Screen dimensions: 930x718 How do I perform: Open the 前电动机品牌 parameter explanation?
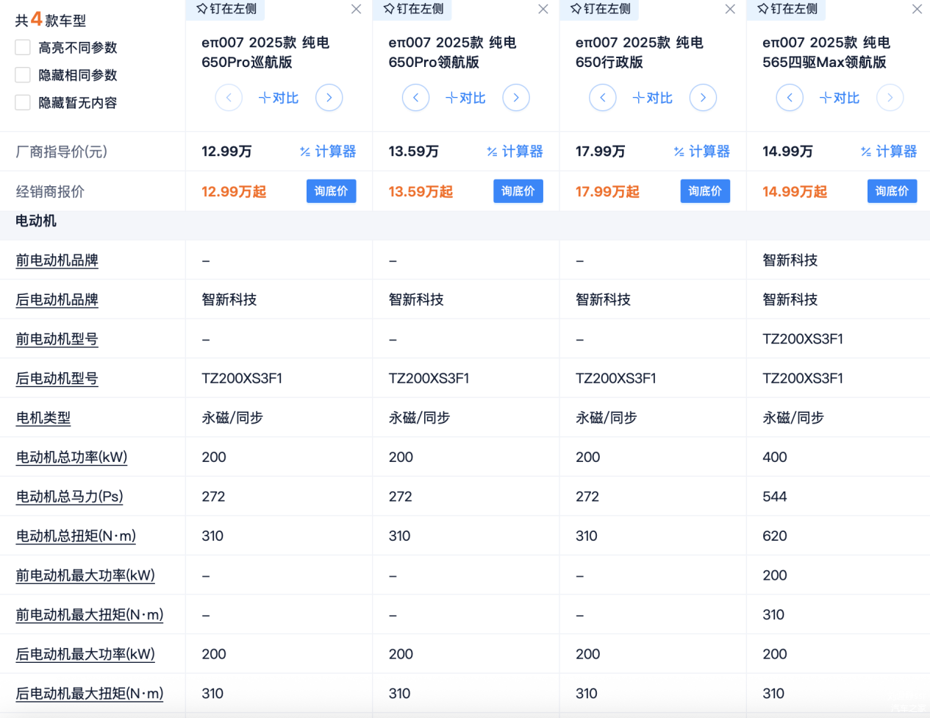57,260
